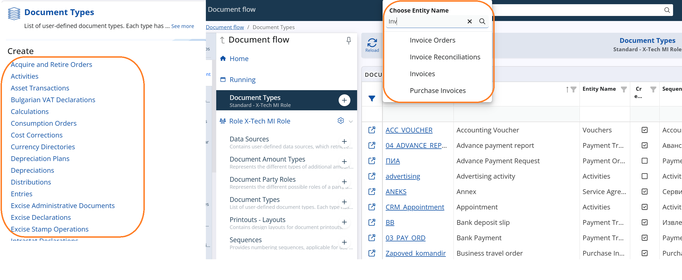Open the CRM_Appointment link

point(415,207)
